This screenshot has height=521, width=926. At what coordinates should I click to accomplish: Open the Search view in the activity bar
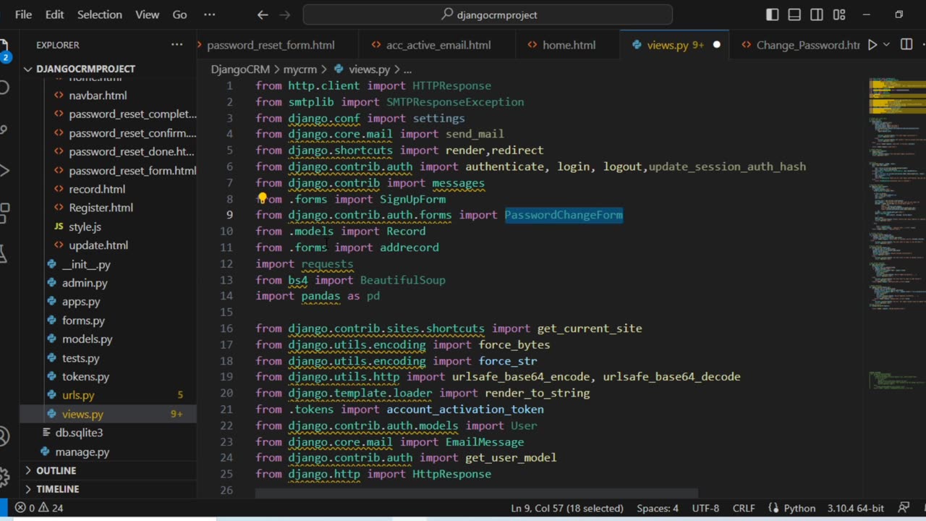coord(4,88)
